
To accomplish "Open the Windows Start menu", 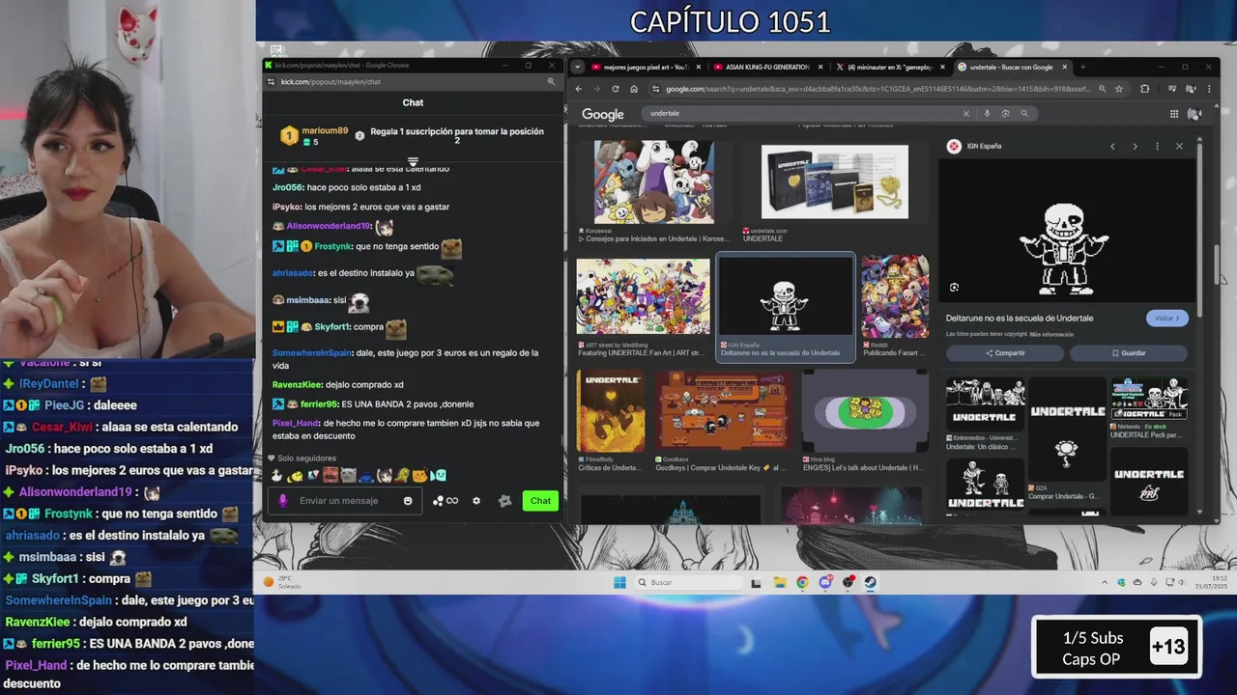I will point(619,582).
